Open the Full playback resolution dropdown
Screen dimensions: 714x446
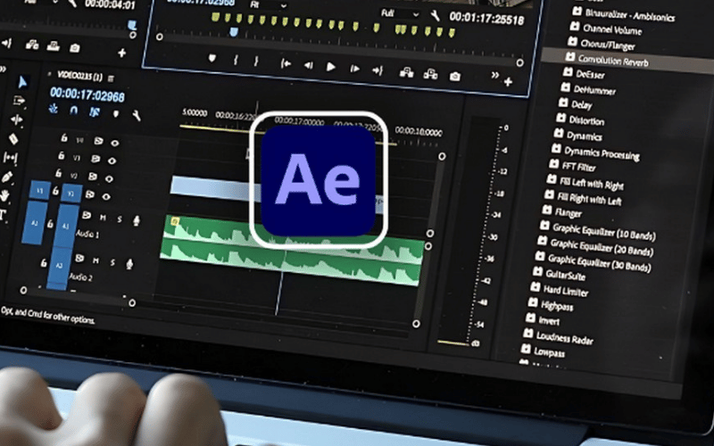tap(400, 13)
